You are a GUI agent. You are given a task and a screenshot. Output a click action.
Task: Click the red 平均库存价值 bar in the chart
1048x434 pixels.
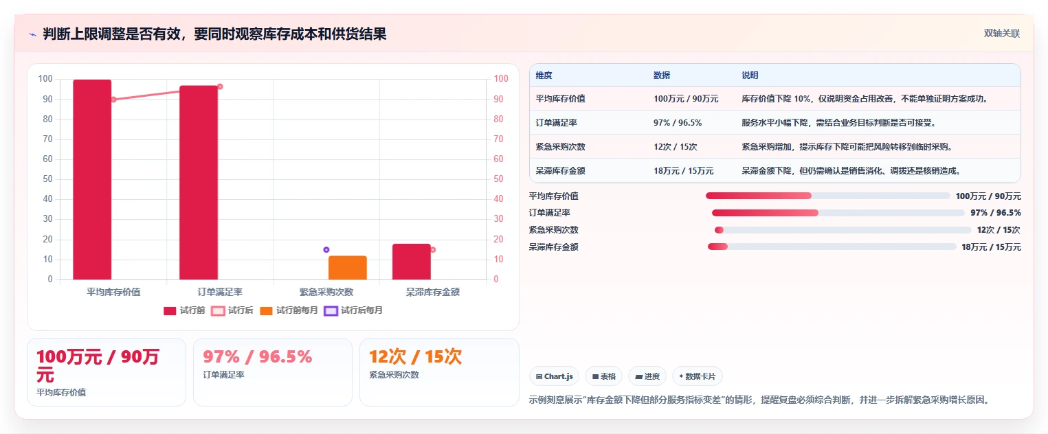point(92,180)
